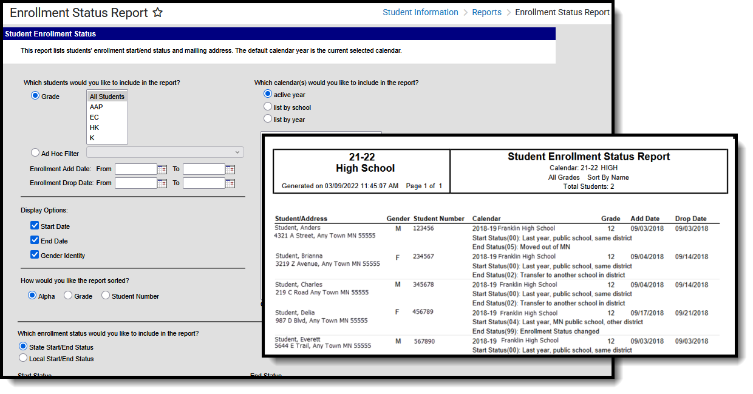Toggle the Gender Identity display checkbox
This screenshot has width=753, height=394.
tap(35, 255)
